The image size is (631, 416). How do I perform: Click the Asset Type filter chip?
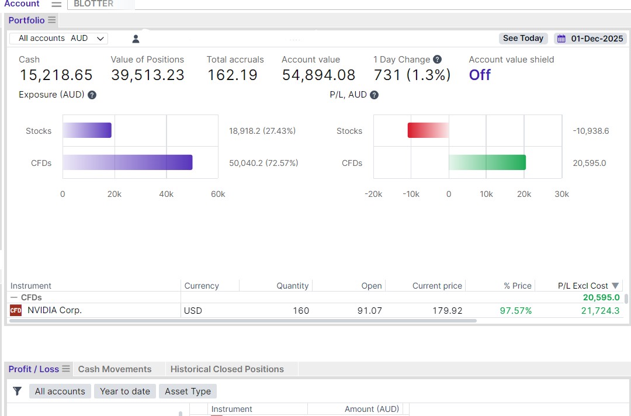[x=188, y=391]
